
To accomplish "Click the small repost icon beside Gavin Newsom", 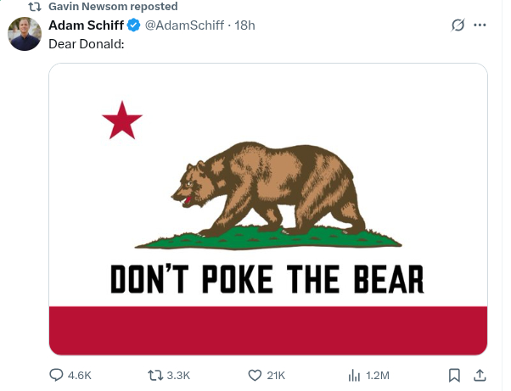I will point(35,6).
